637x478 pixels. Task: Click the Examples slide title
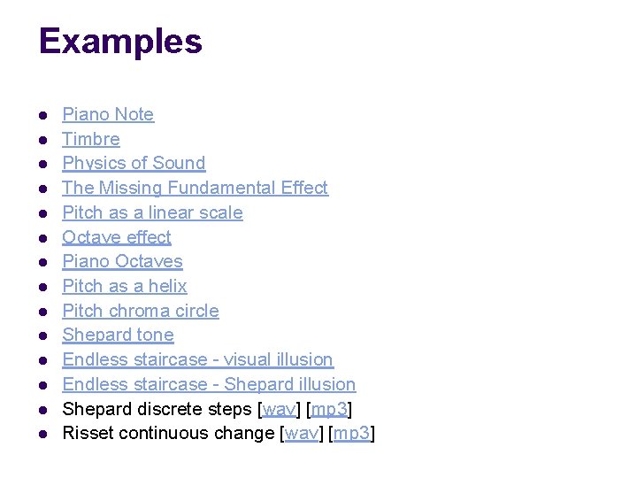point(121,42)
